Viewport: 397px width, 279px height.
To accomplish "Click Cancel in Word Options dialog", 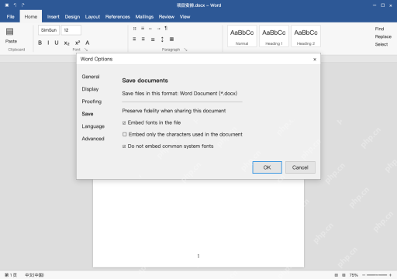I will [x=300, y=167].
